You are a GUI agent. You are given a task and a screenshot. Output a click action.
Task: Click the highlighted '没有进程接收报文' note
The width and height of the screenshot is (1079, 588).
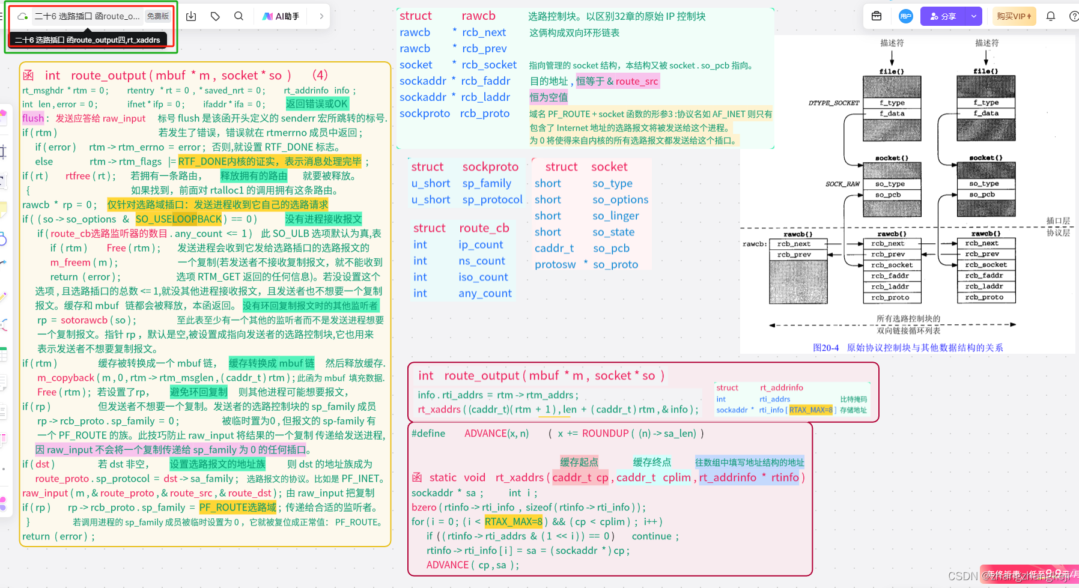pyautogui.click(x=323, y=219)
